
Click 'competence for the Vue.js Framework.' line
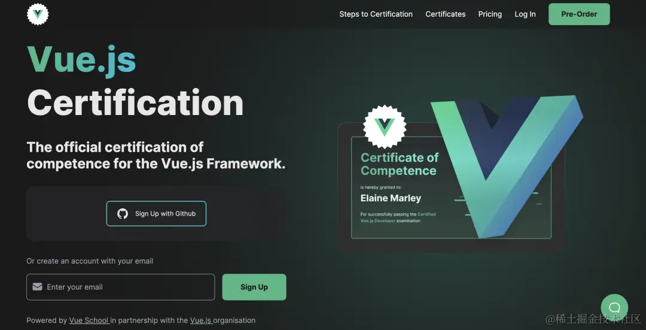point(156,164)
